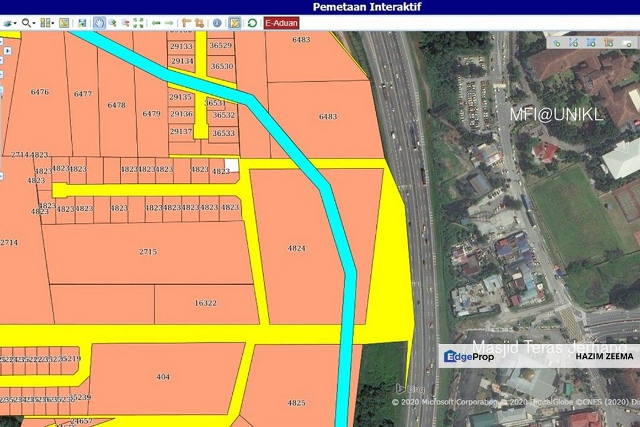Click lot 6478 parcel label
The height and width of the screenshot is (427, 640).
(117, 105)
